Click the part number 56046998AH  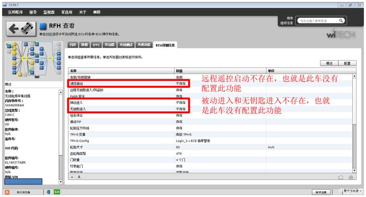coord(15,105)
